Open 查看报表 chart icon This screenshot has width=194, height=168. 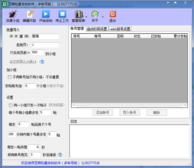[x=79, y=14]
